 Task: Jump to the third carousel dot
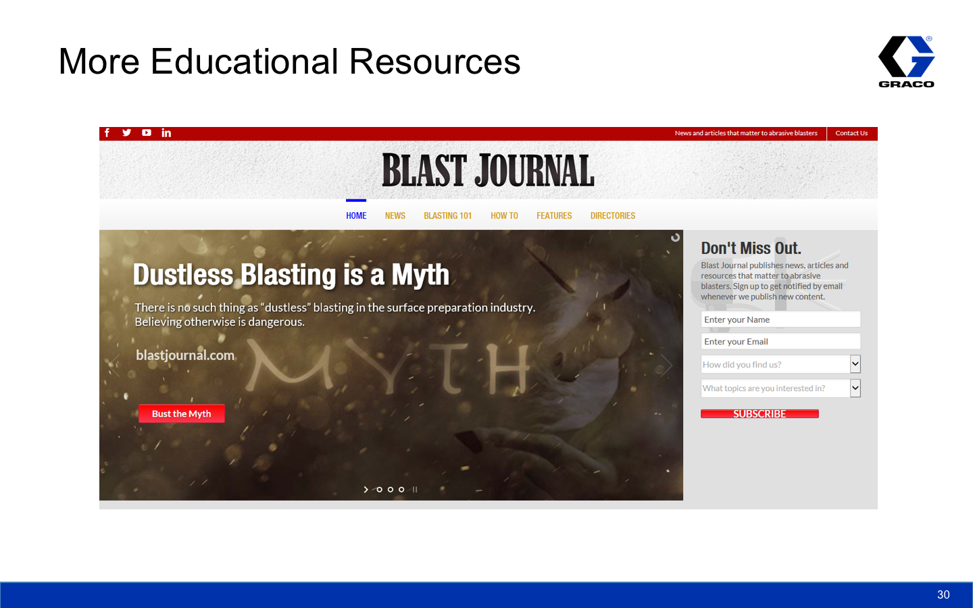pos(391,490)
